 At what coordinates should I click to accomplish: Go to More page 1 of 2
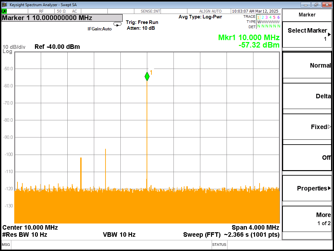click(x=307, y=219)
